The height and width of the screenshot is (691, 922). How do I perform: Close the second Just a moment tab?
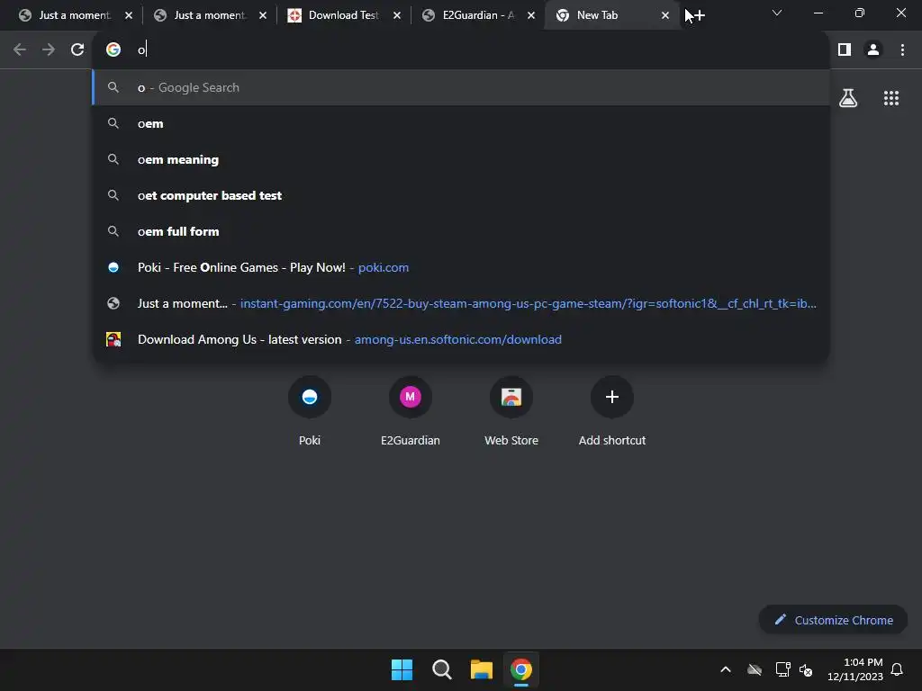click(263, 16)
